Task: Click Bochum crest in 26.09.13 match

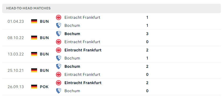Action: (x=59, y=91)
